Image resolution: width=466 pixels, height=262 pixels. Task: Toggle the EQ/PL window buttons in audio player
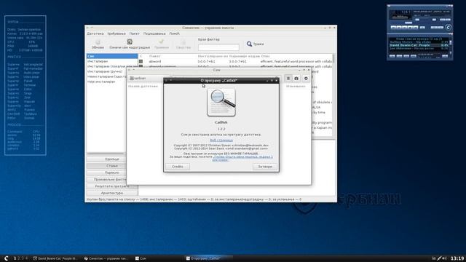[x=445, y=20]
